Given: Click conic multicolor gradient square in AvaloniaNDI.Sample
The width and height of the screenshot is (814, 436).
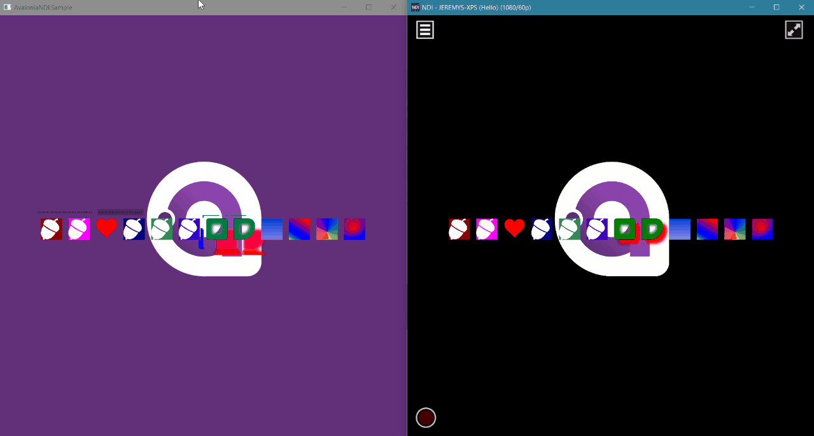Looking at the screenshot, I should coord(327,229).
